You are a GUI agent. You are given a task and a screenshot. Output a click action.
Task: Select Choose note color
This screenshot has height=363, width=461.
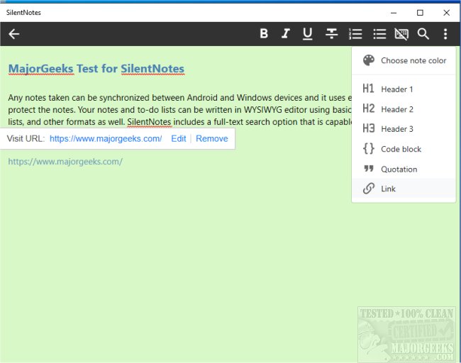click(404, 60)
